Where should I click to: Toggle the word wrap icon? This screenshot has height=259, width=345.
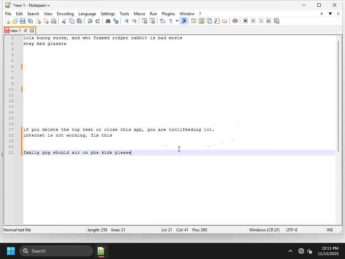coord(162,21)
